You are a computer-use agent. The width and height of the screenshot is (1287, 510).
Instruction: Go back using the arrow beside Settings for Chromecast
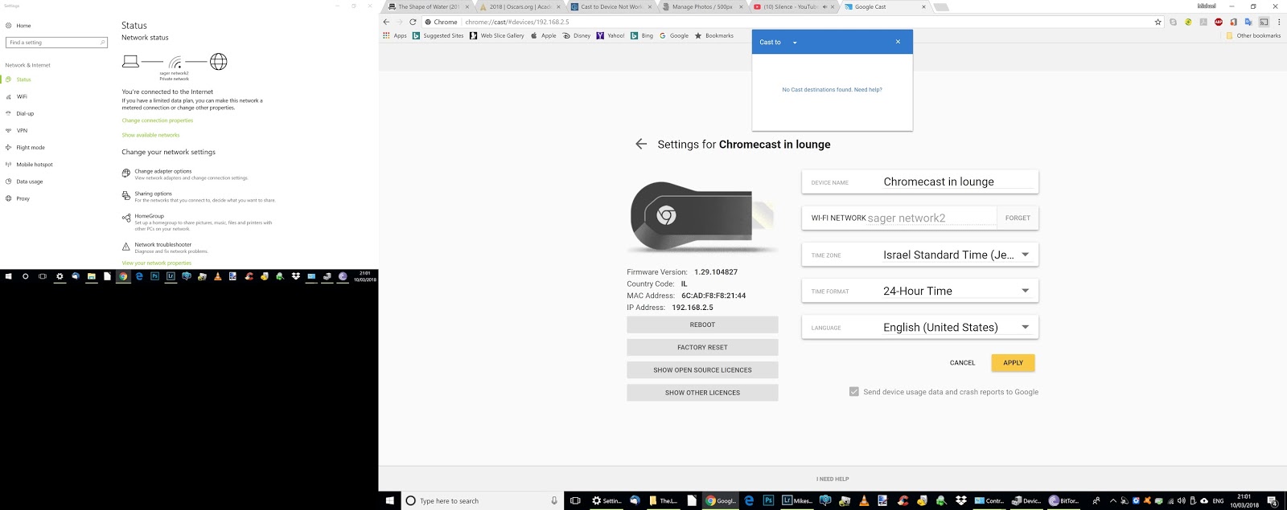pos(641,144)
